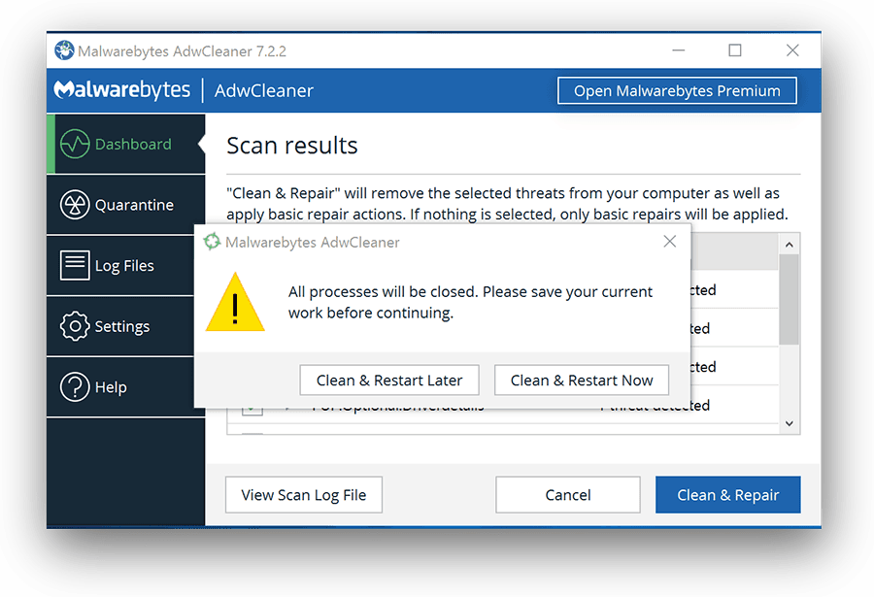Open the Quarantine section
Screen dimensions: 874x597
pyautogui.click(x=134, y=205)
